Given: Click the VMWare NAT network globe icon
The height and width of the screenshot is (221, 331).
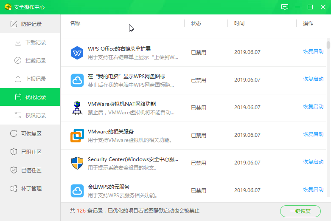Looking at the screenshot, I should tap(77, 108).
